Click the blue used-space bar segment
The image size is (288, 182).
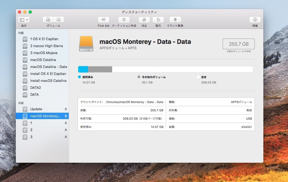(83, 69)
